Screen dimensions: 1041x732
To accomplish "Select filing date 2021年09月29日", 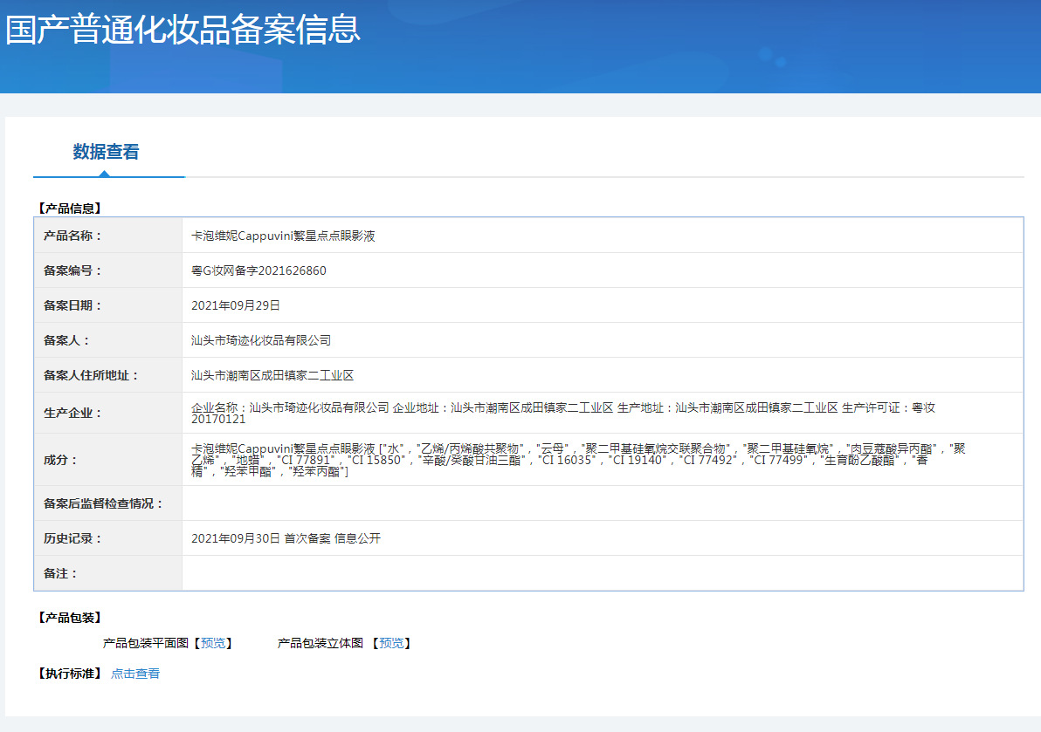I will 236,305.
